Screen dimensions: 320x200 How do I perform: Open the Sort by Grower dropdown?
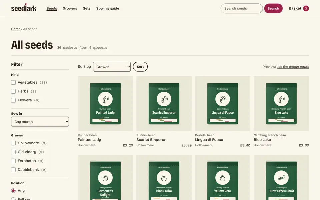[112, 67]
